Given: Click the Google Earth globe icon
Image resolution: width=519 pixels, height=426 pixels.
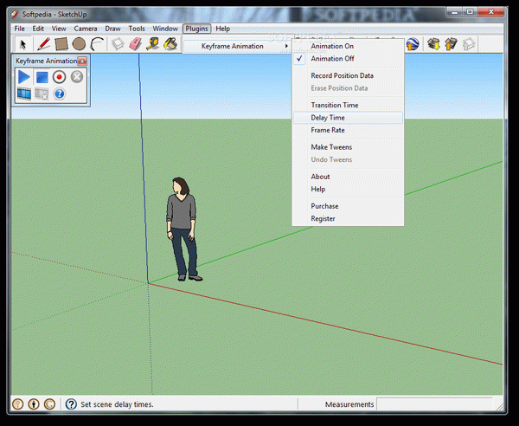Looking at the screenshot, I should [413, 44].
